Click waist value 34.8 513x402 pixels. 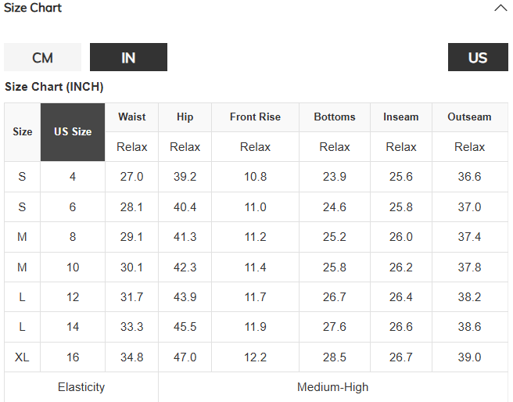(132, 357)
